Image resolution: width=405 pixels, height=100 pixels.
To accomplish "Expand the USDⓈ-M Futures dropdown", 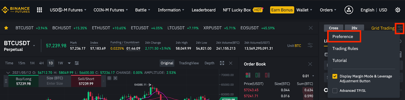I will click(68, 10).
